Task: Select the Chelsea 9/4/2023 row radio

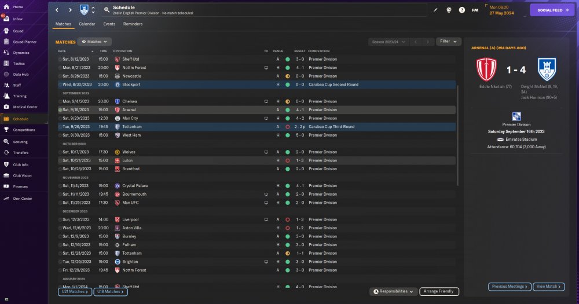Action: click(60, 101)
